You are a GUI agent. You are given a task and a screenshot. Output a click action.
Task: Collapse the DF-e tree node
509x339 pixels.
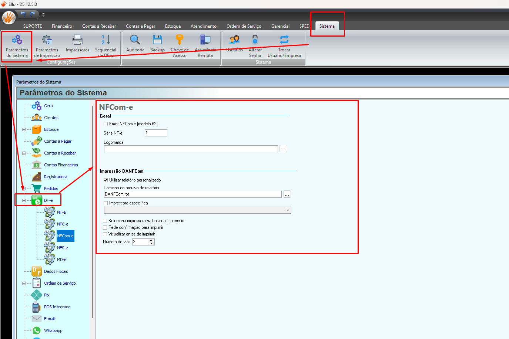click(x=24, y=201)
